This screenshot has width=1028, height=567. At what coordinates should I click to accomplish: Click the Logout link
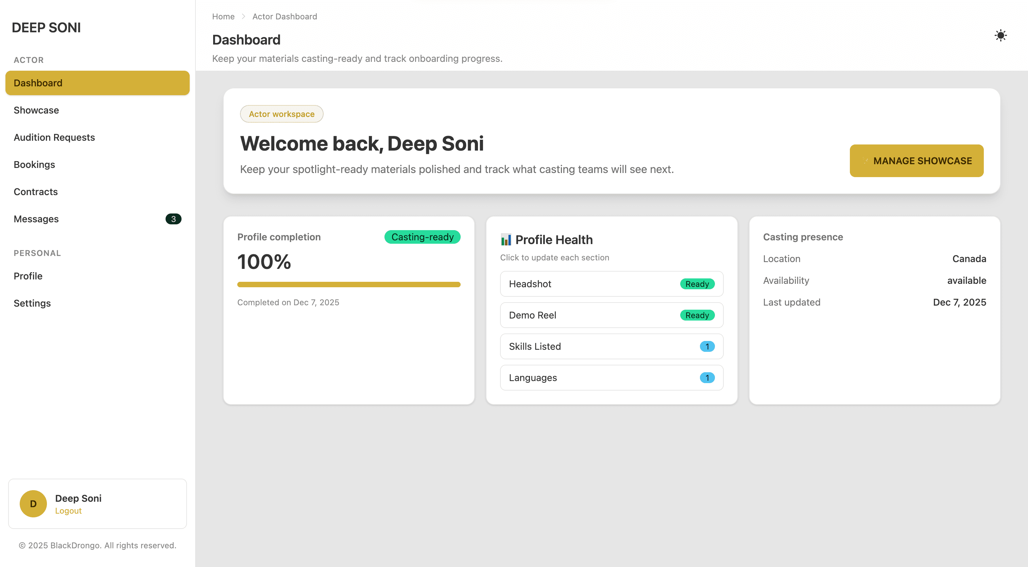coord(68,511)
